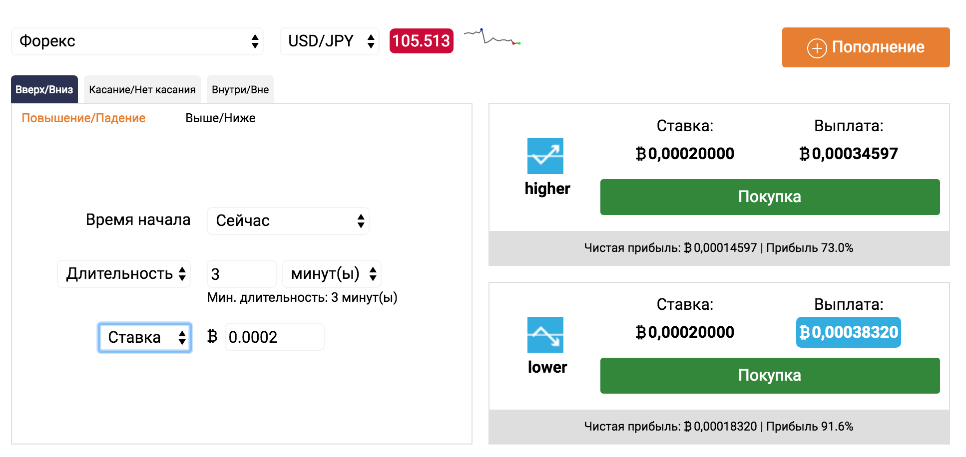
Task: Select the Выше/Ниже contract subtype
Action: tap(220, 118)
